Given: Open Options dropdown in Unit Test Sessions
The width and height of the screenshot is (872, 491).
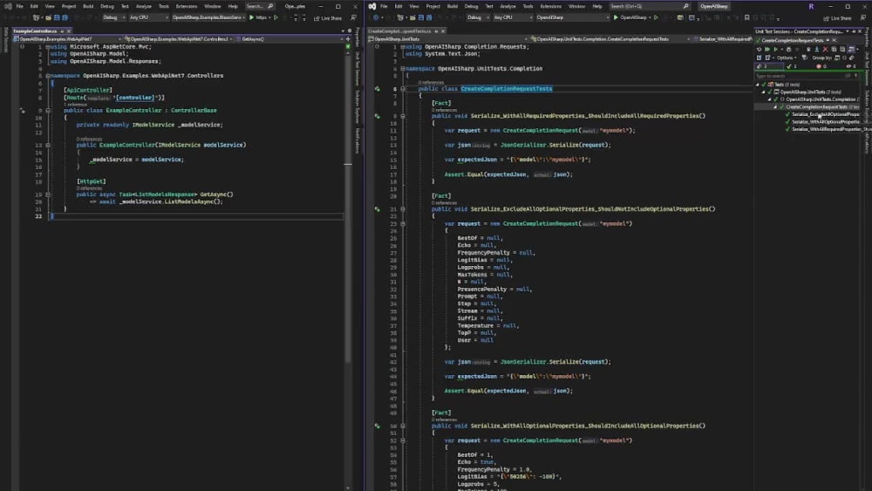Looking at the screenshot, I should point(787,58).
